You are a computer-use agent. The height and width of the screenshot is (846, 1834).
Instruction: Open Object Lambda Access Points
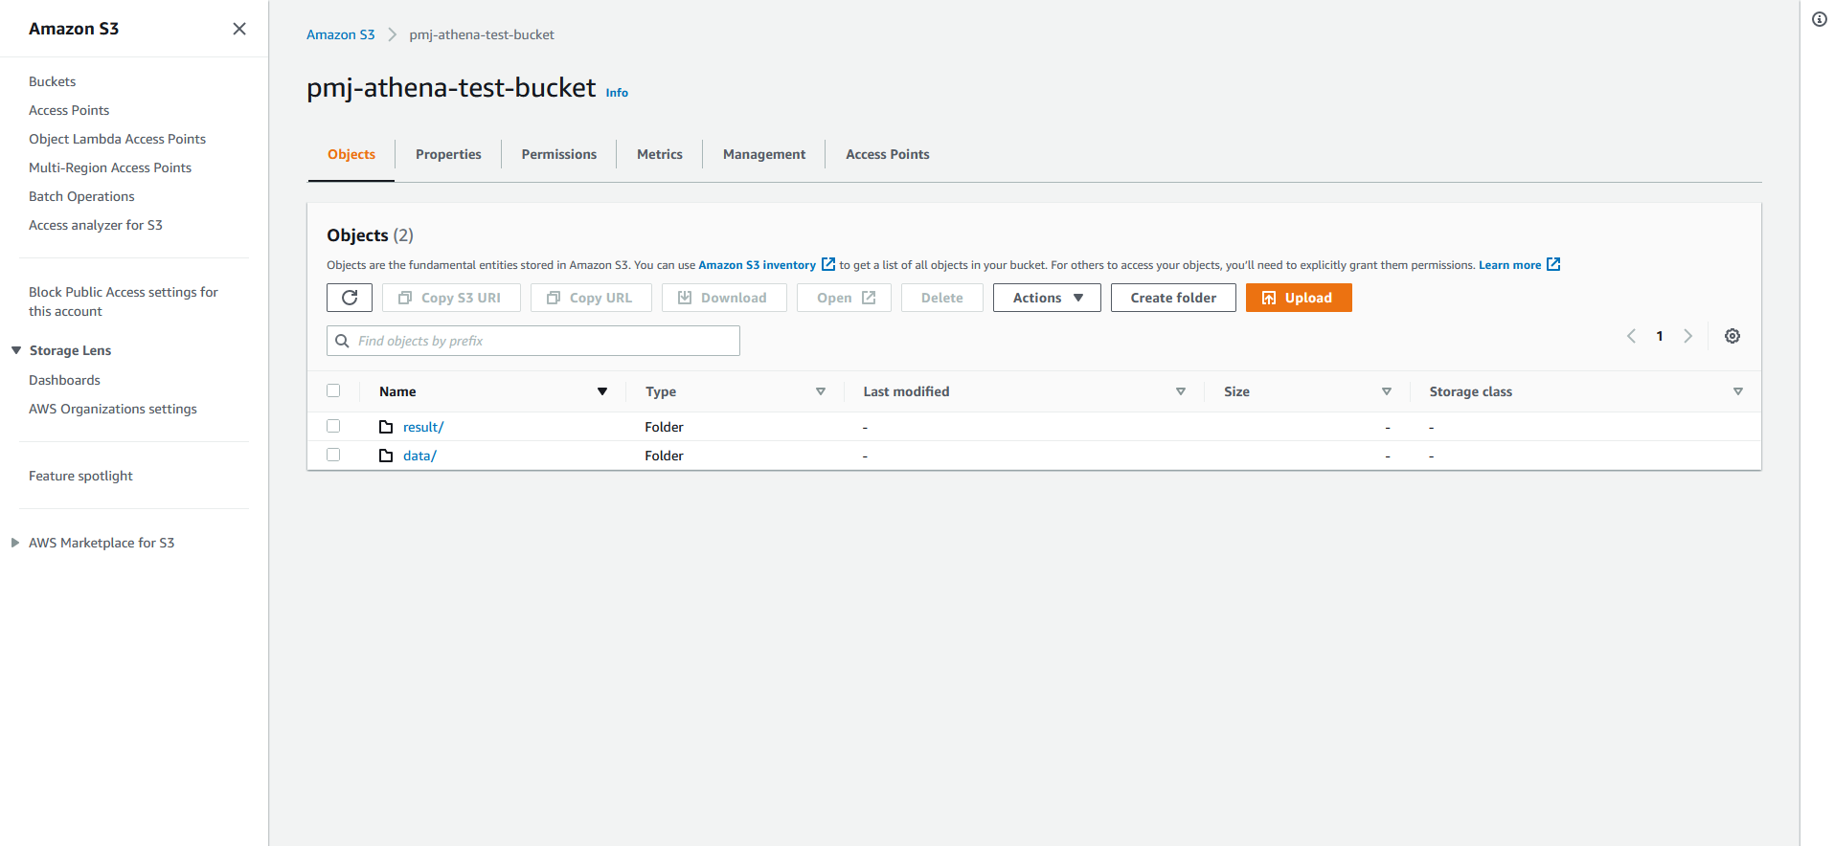point(117,139)
